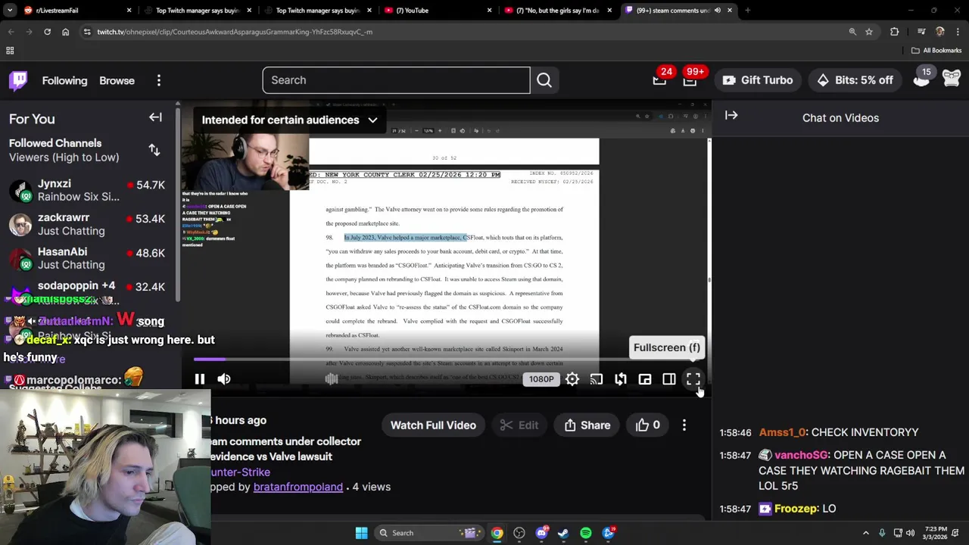Screen dimensions: 969x545
Task: Open Amss1_0's chat username
Action: tap(783, 432)
